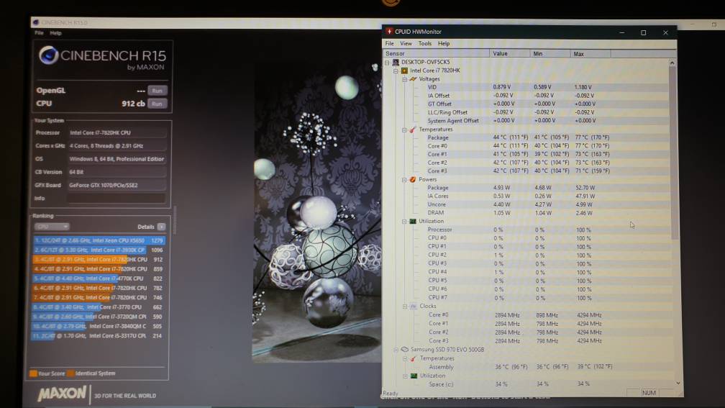
Task: Collapse the Voltages section
Action: point(404,79)
